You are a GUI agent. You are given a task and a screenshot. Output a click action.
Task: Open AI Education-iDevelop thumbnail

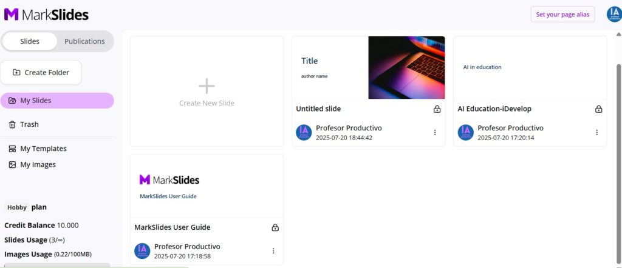point(530,68)
